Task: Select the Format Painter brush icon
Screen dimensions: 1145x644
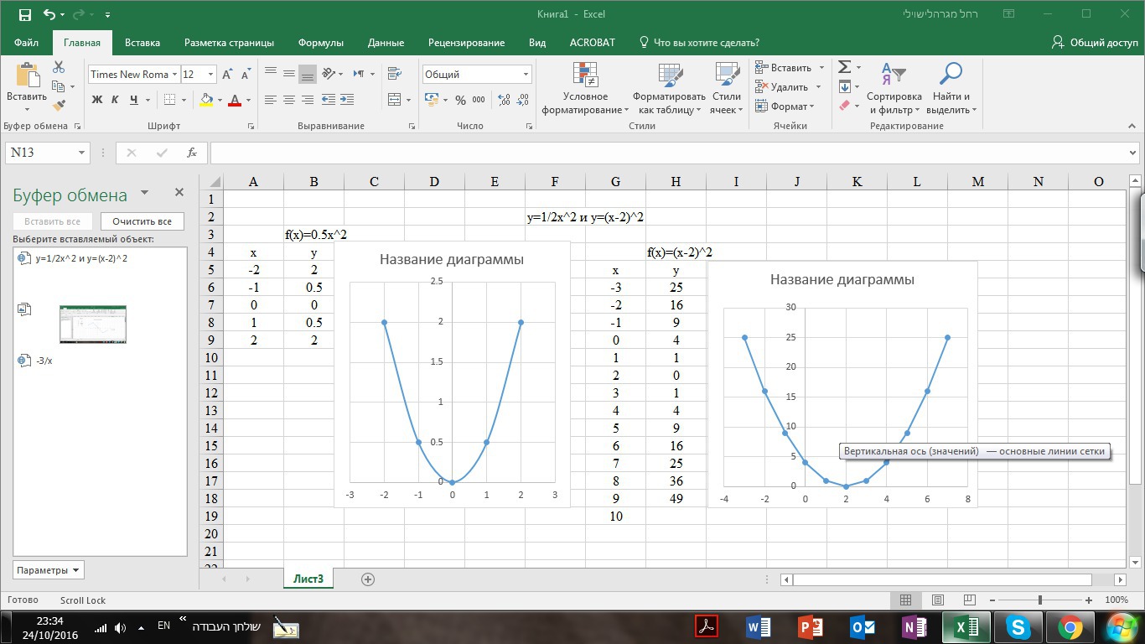Action: [59, 106]
